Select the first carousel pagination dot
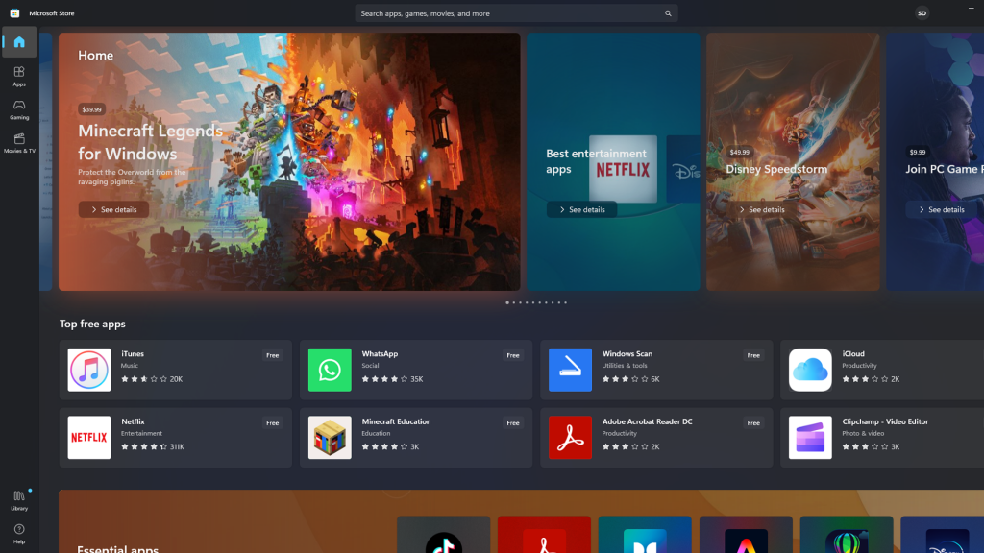The image size is (984, 553). [x=507, y=302]
